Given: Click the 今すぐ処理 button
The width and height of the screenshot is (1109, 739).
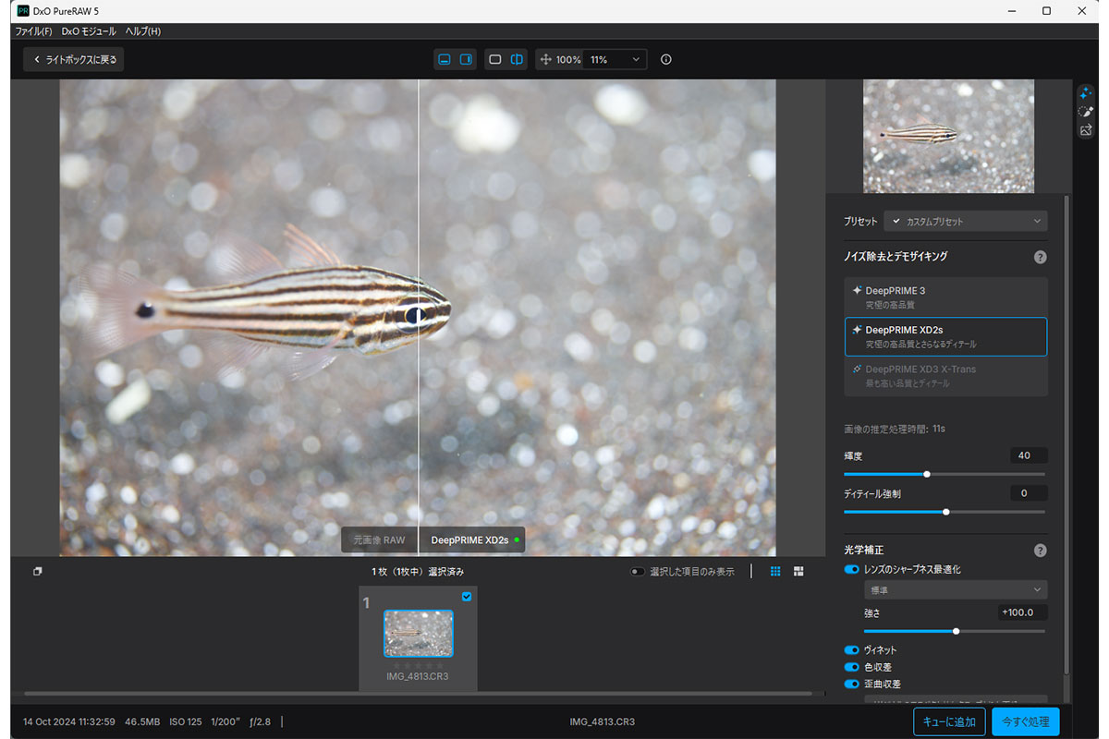Looking at the screenshot, I should 1025,721.
